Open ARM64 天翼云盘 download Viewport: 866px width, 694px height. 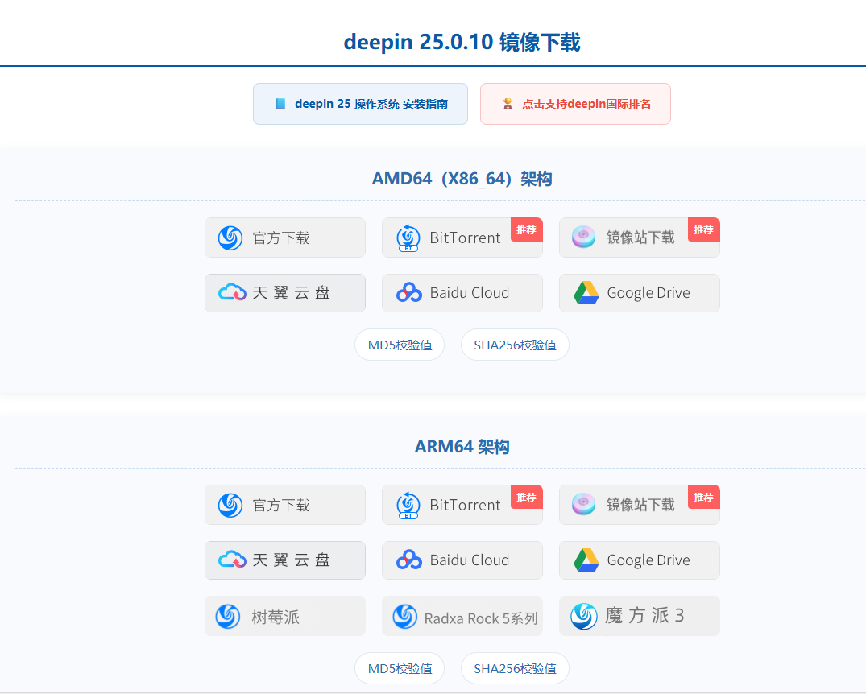[285, 560]
